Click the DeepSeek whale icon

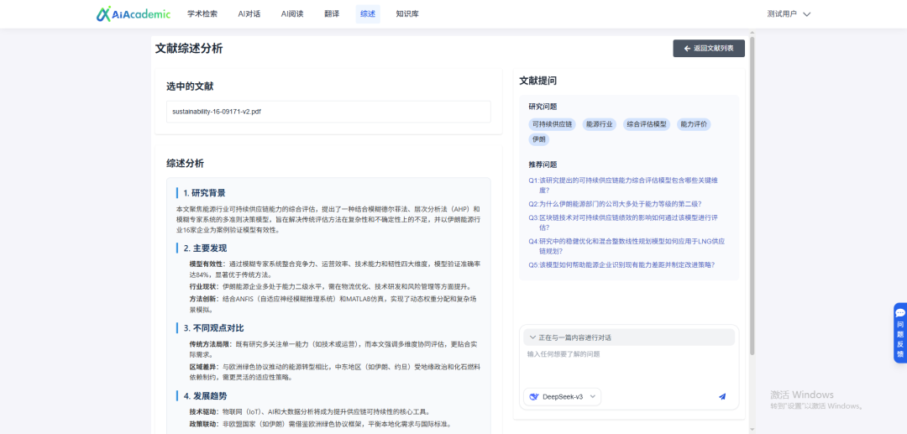pos(534,396)
